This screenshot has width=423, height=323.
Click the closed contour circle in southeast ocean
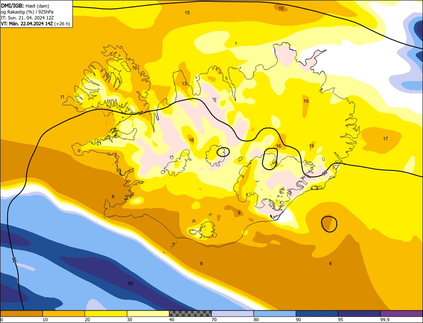pos(329,224)
